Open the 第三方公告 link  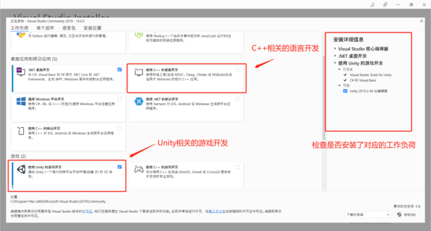pyautogui.click(x=217, y=211)
